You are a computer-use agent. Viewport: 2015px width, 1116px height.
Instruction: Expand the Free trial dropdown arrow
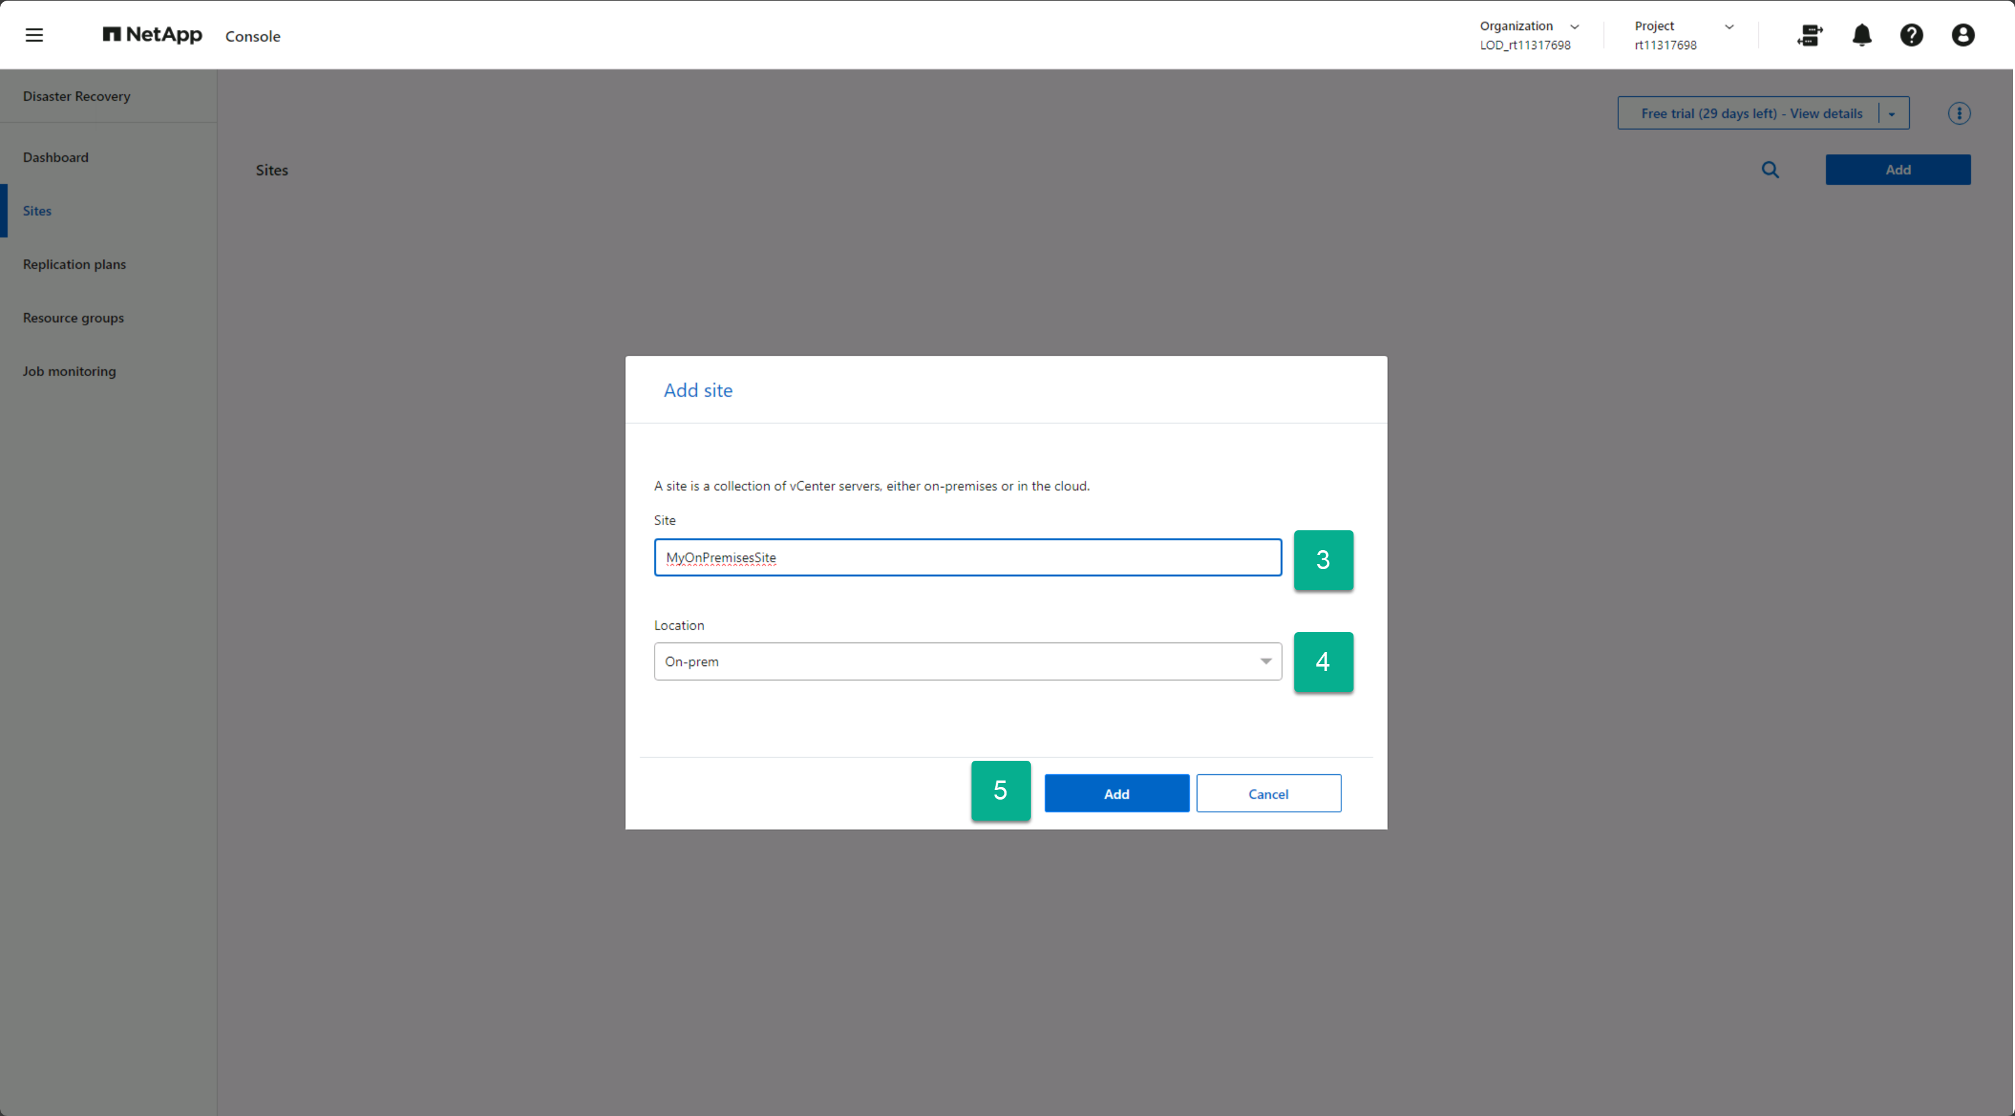pyautogui.click(x=1891, y=114)
